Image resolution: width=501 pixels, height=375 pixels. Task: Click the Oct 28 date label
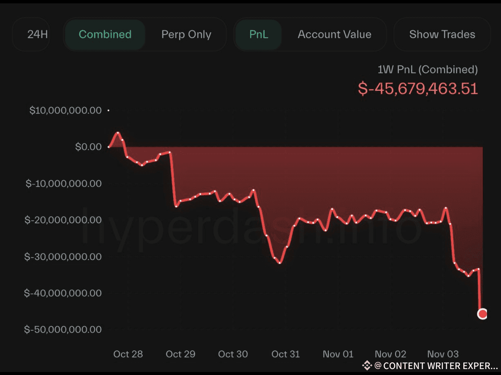tap(128, 354)
